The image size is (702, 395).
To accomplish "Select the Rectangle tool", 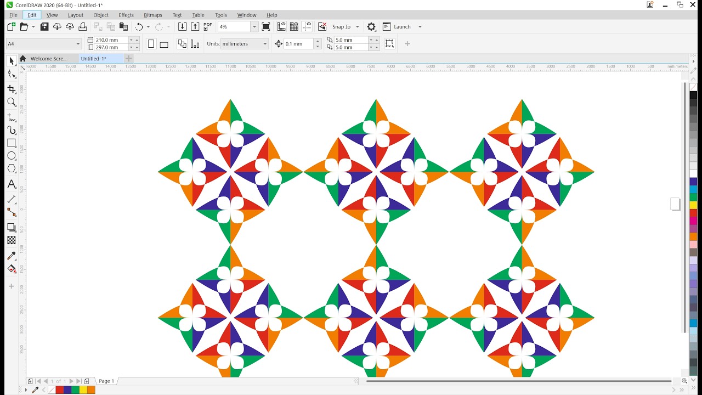I will click(12, 143).
